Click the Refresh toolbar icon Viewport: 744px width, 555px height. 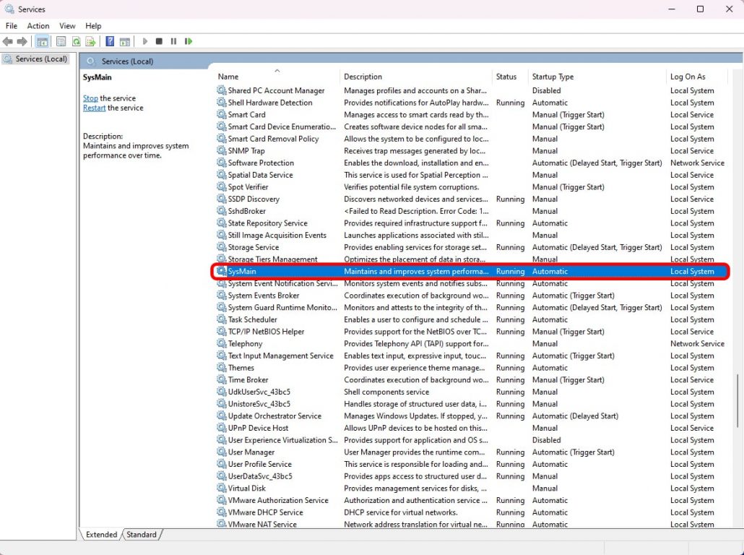tap(76, 42)
